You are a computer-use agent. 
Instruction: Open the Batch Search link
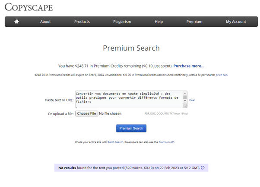(115, 142)
